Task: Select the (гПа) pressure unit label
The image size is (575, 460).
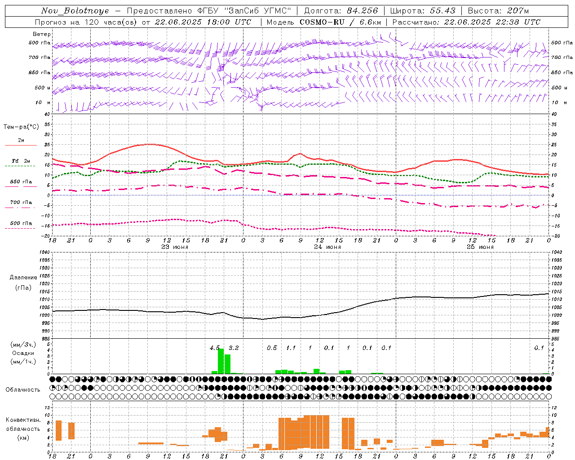Action: [x=23, y=288]
